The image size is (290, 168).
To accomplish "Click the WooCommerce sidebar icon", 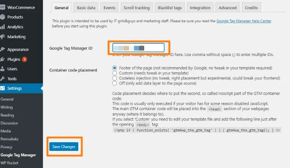I will (3, 7).
